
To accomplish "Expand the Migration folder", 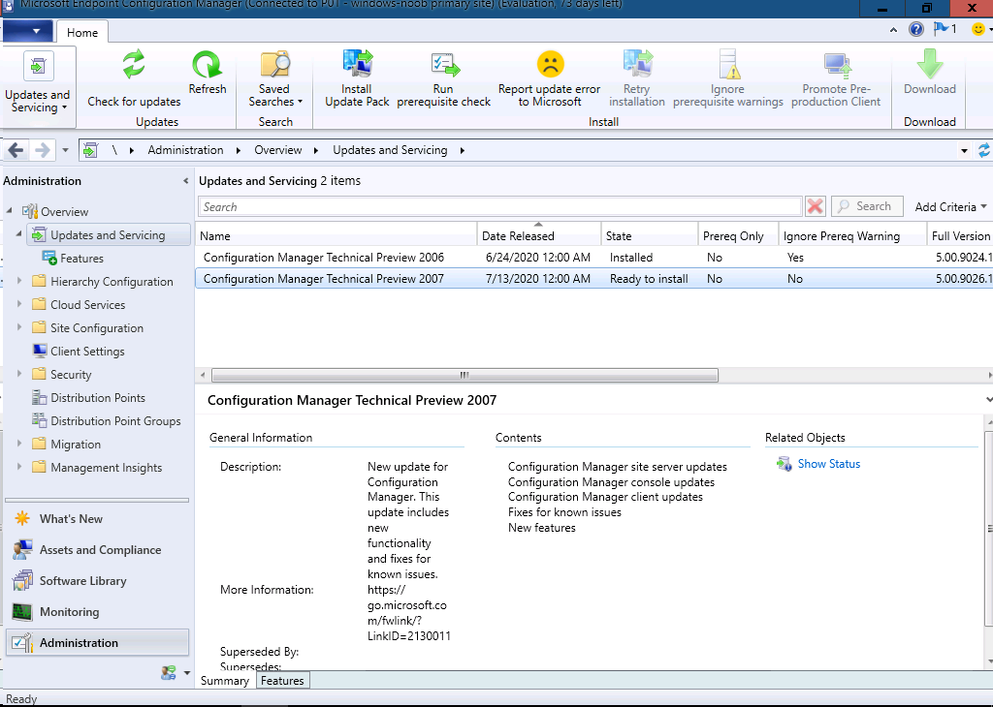I will (x=19, y=444).
